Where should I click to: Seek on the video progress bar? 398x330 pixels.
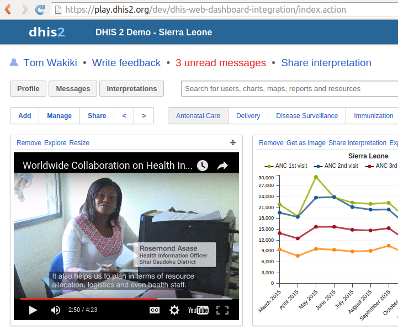click(x=126, y=299)
